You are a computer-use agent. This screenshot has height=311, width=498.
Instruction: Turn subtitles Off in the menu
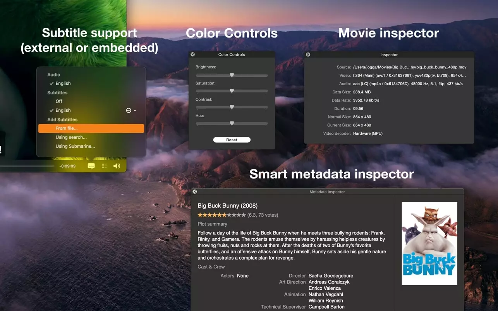(59, 101)
